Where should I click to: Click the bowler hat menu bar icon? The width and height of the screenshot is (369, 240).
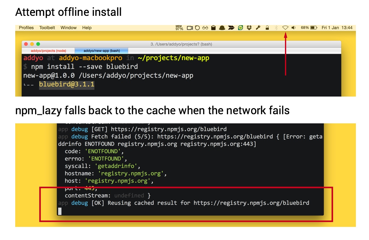[x=222, y=28]
